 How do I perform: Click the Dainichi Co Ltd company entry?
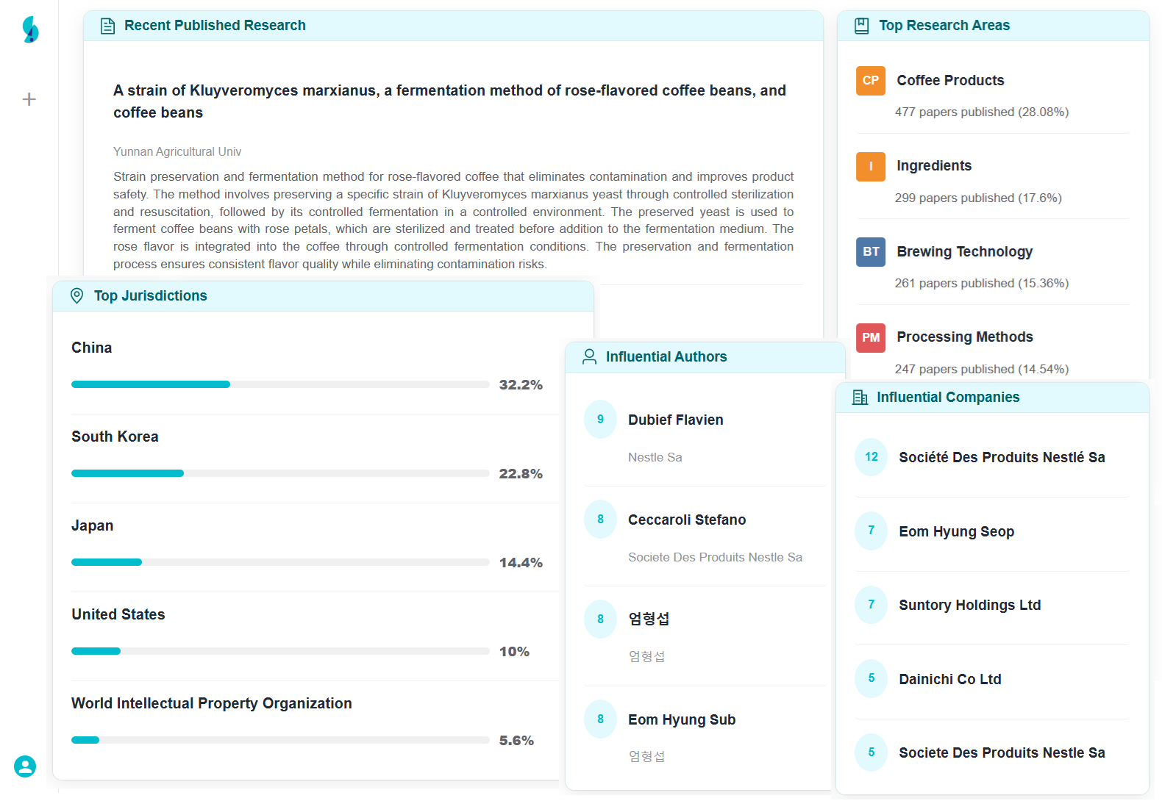[x=949, y=680]
